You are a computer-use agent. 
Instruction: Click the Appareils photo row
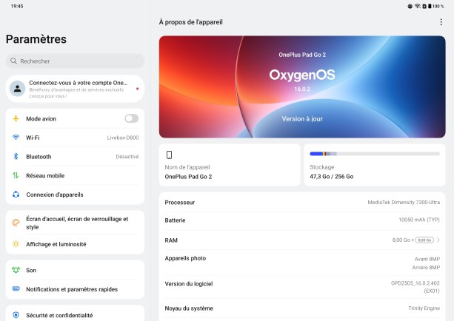302,263
